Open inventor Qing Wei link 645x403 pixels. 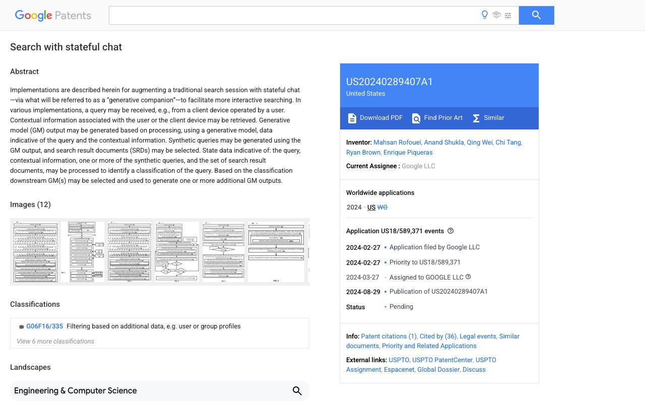click(x=480, y=143)
